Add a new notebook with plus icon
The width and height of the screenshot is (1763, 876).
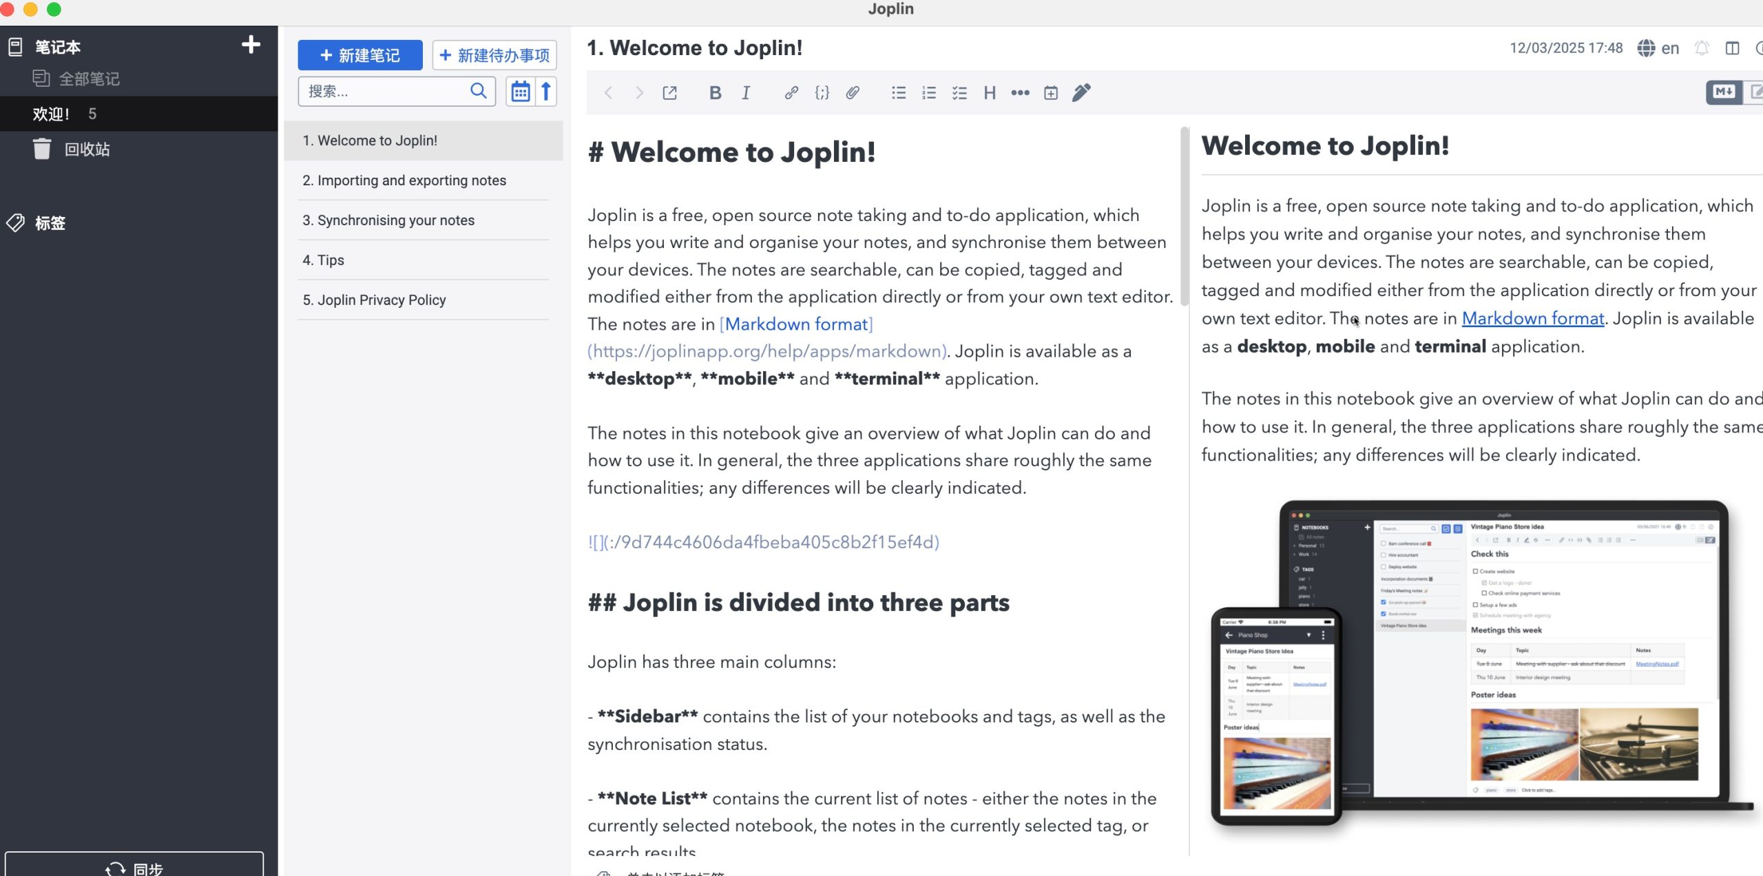(x=251, y=45)
